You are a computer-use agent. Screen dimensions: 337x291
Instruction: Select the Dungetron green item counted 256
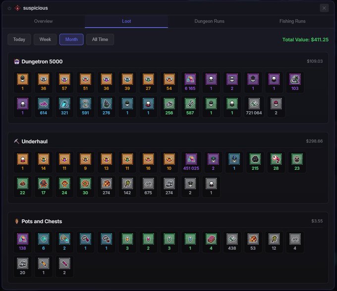(x=169, y=107)
